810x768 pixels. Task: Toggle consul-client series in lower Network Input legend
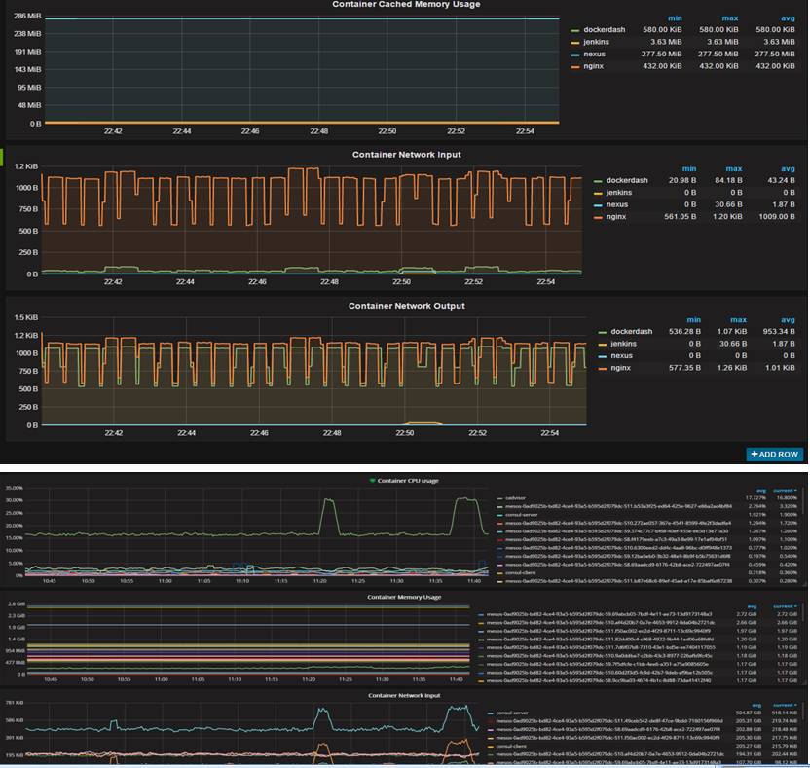[511, 747]
